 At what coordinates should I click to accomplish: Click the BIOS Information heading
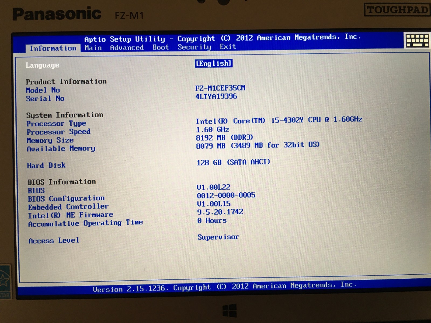pyautogui.click(x=61, y=182)
